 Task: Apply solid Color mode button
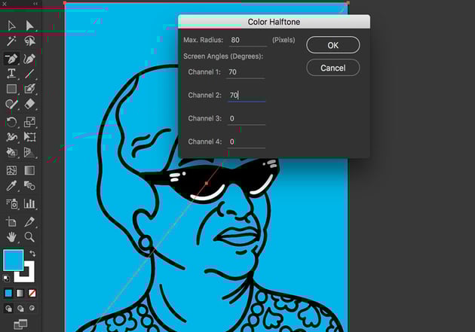click(x=8, y=293)
